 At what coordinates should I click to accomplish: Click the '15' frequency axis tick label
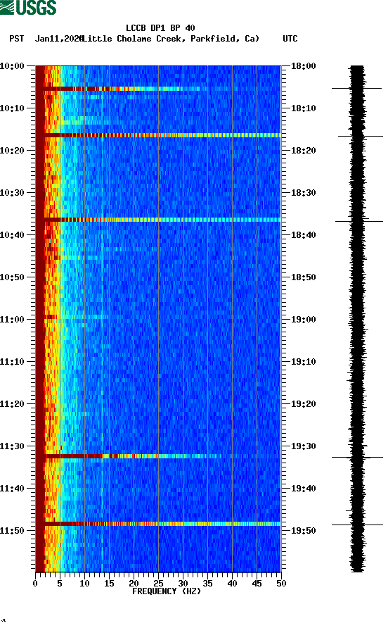point(109,584)
